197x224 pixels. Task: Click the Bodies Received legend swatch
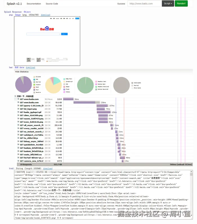pyautogui.click(x=96, y=89)
